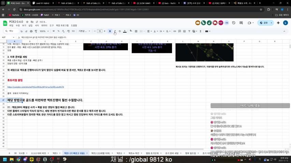The width and height of the screenshot is (291, 163).
Task: Switch to the 액트3 sheet tab
Action: click(119, 153)
